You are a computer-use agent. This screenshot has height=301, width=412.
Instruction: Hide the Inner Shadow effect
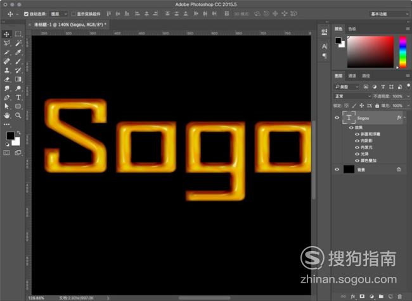pos(357,141)
